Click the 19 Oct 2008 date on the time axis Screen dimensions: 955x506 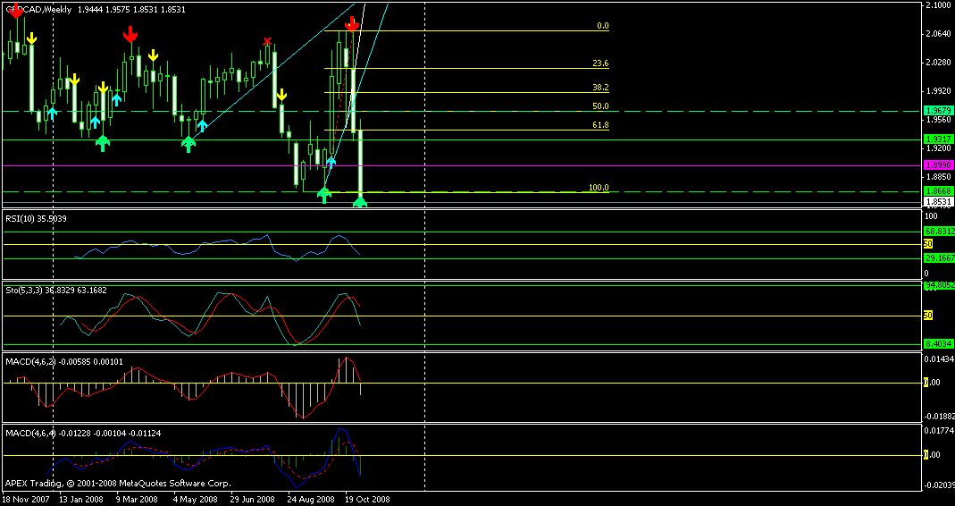click(x=368, y=499)
